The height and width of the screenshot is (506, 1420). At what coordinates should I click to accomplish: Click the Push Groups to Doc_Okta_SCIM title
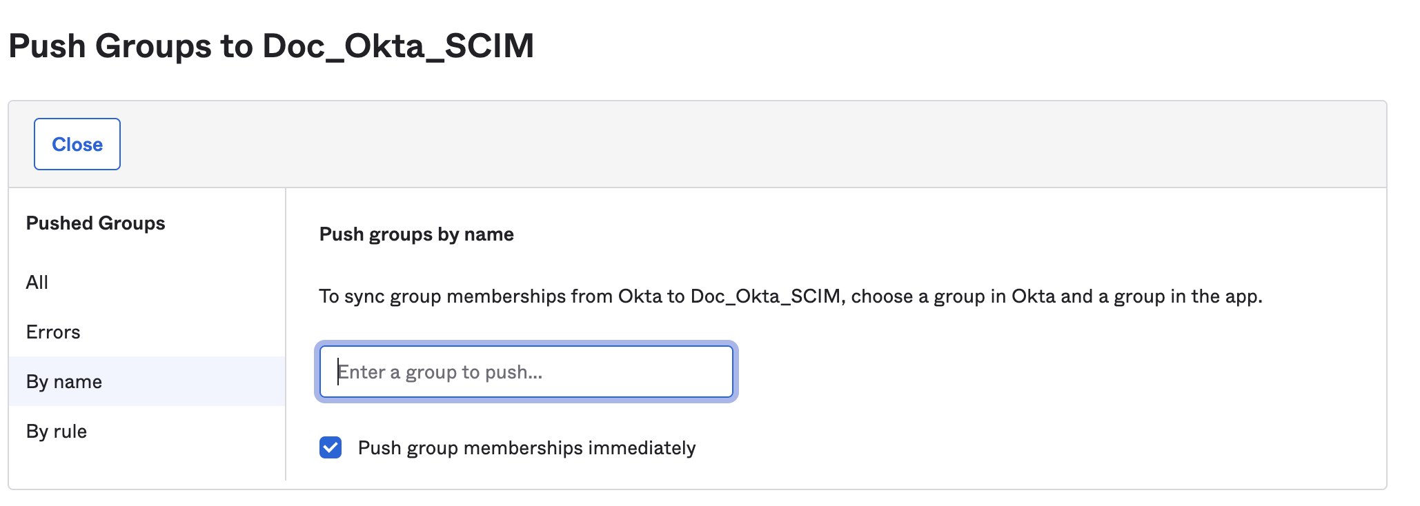271,46
